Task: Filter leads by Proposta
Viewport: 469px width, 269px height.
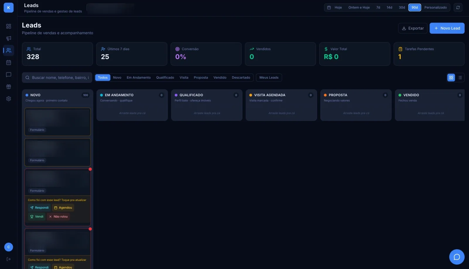Action: pyautogui.click(x=201, y=77)
